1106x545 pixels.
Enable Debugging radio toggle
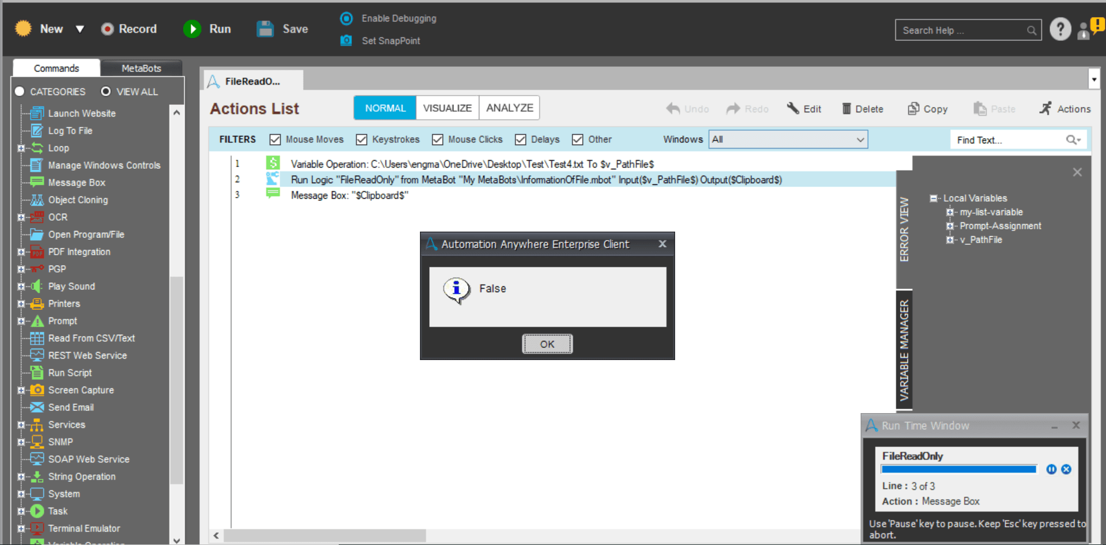point(346,18)
